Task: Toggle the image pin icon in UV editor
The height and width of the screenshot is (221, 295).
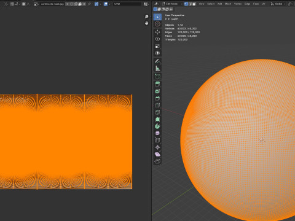Action: tap(89, 4)
